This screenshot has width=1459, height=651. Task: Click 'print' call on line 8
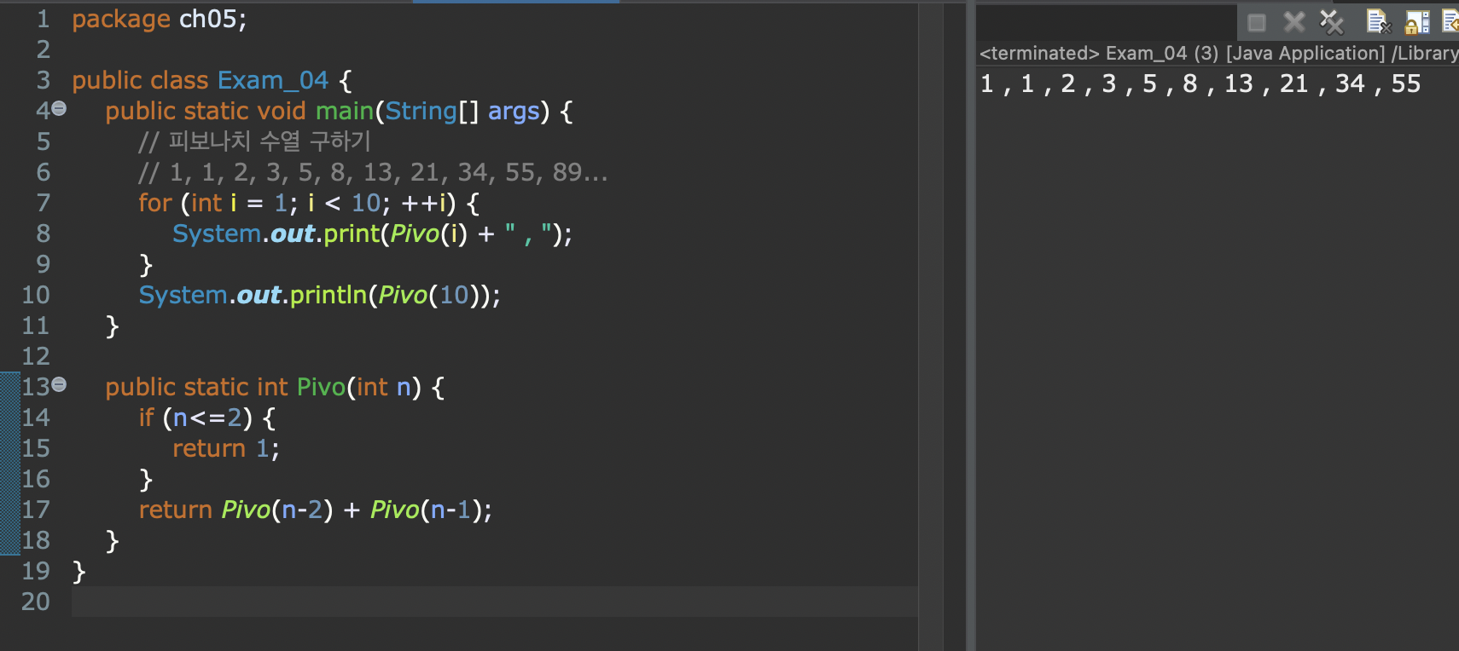tap(352, 233)
